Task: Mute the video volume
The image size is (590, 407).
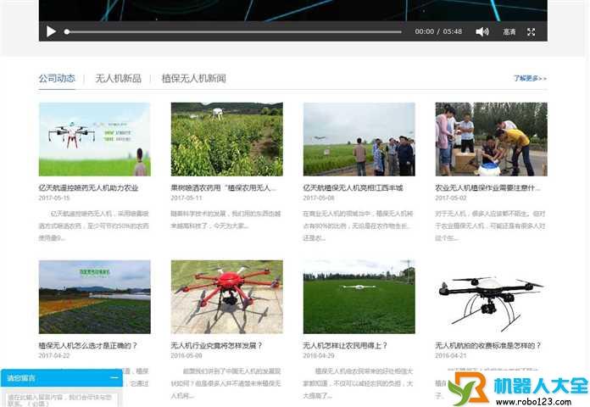Action: coord(482,31)
